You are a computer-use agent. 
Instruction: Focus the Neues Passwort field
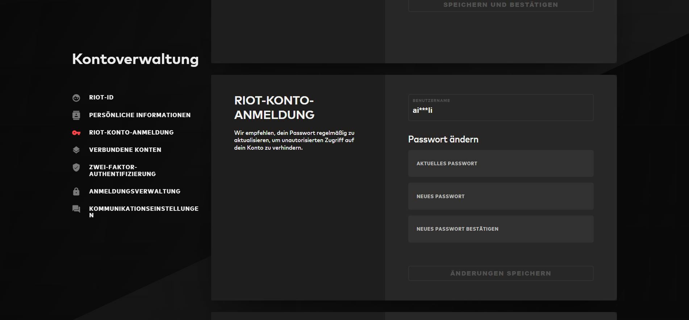tap(501, 196)
